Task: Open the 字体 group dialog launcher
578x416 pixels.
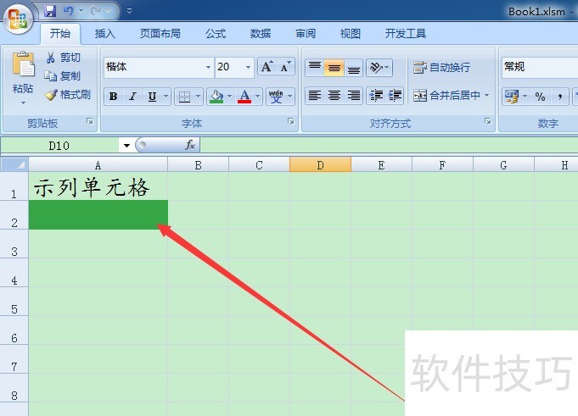Action: 291,121
